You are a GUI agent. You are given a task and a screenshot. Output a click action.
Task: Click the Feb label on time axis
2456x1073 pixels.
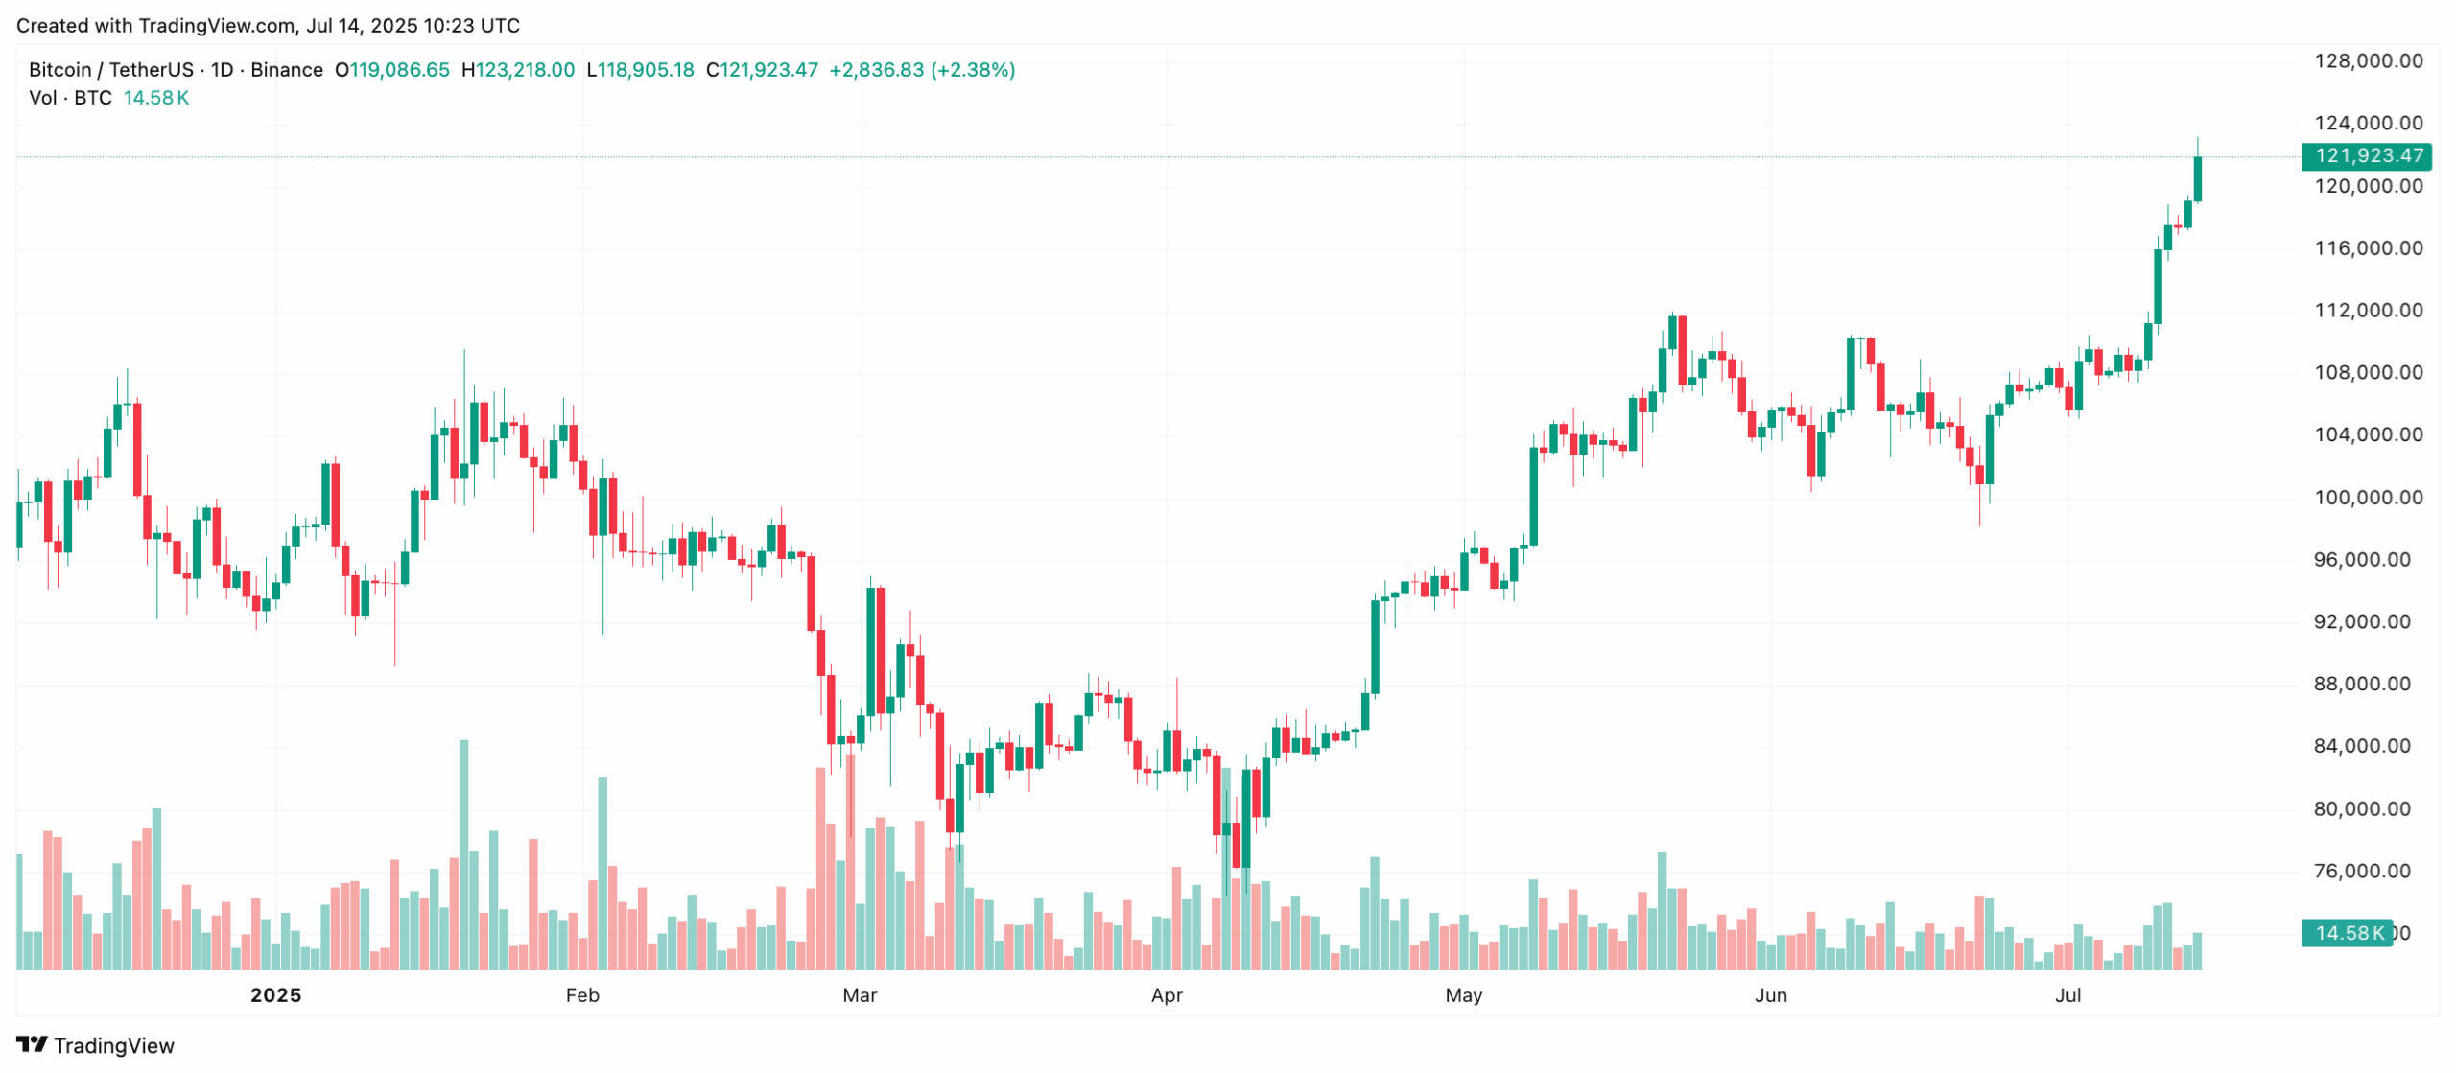click(582, 995)
